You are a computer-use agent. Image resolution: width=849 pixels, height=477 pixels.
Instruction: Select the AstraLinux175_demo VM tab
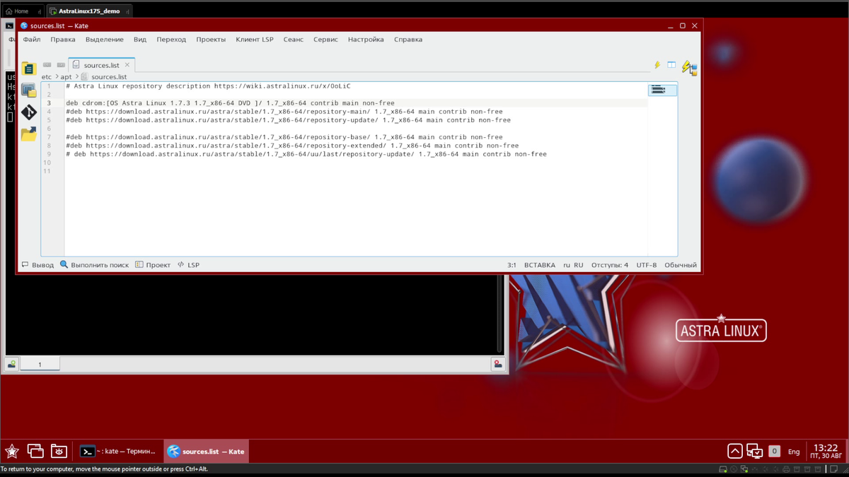89,11
